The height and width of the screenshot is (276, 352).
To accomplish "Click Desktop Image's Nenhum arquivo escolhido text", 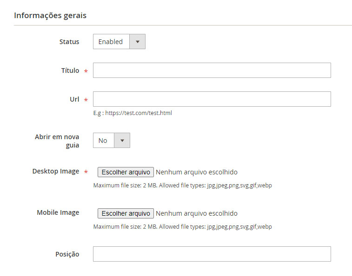I will pos(196,172).
